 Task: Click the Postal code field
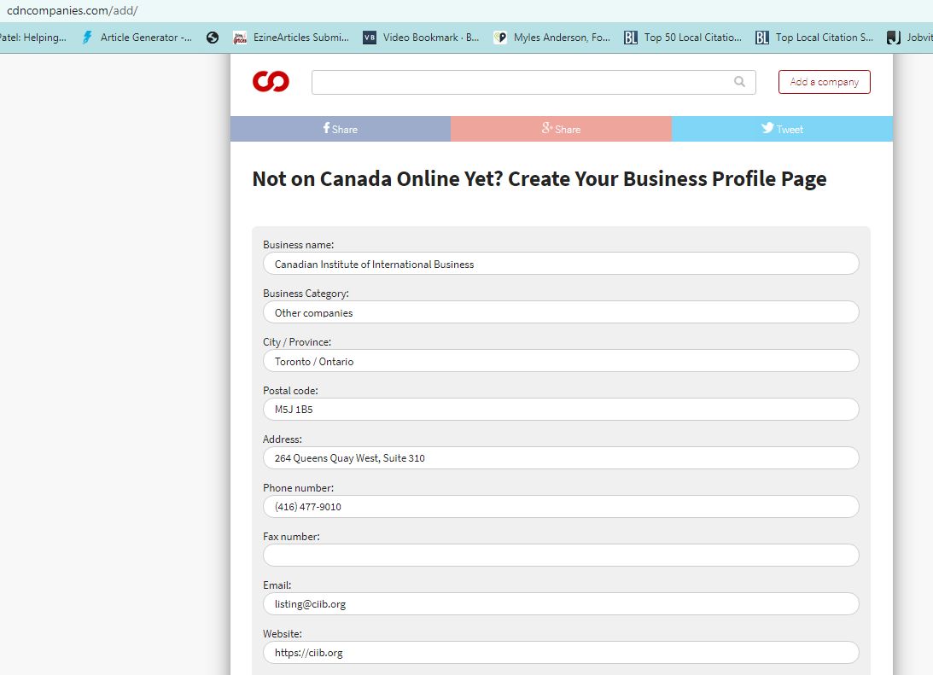pyautogui.click(x=561, y=409)
